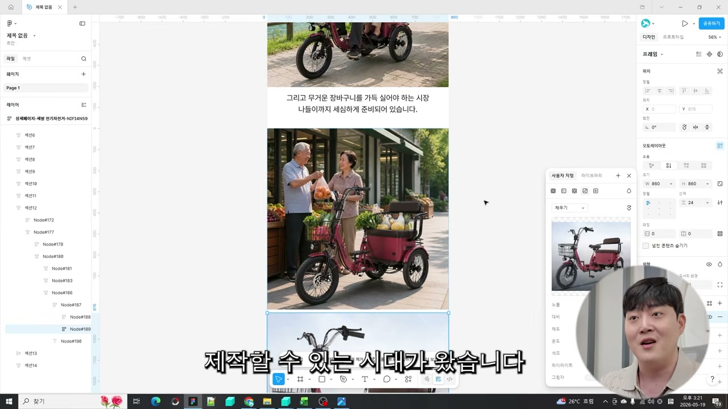Select the Frame tool
Viewport: 728px width, 409px height.
(x=300, y=379)
